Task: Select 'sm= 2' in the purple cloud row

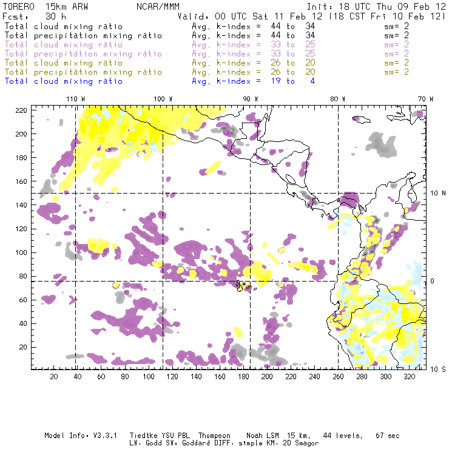Action: click(397, 45)
